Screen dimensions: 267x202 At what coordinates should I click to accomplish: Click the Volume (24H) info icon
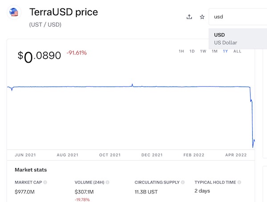point(108,182)
